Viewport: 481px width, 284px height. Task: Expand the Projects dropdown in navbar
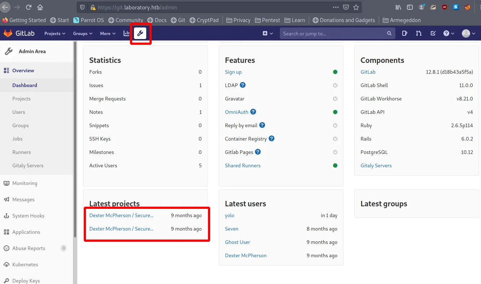(55, 33)
